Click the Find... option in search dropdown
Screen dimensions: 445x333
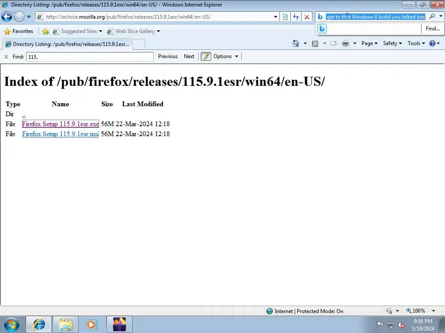pyautogui.click(x=432, y=28)
